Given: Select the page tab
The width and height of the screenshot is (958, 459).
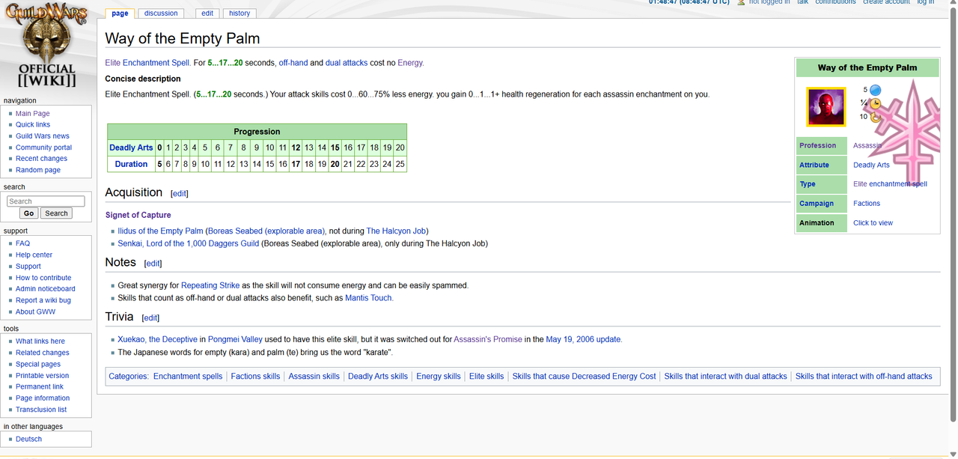Looking at the screenshot, I should (x=120, y=13).
